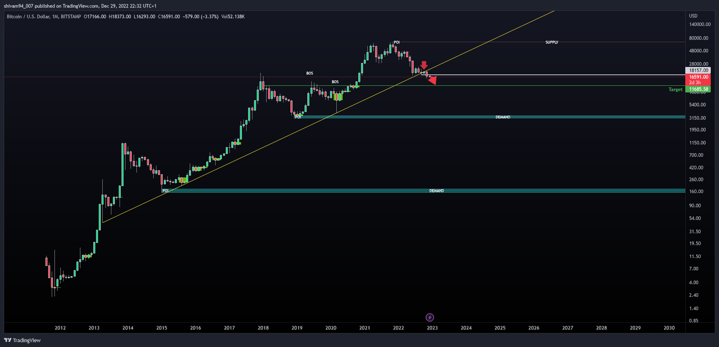
Task: Click the Bitcoin / U.S. Dollar symbol title
Action: [44, 16]
